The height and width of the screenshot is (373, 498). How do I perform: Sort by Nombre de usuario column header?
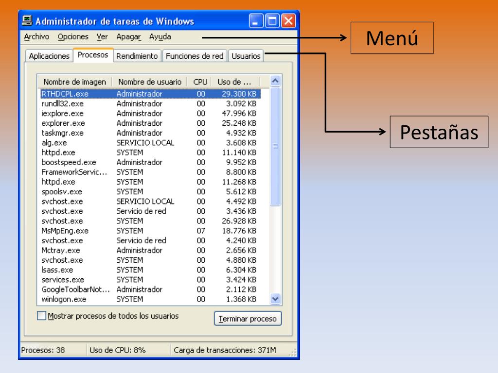pos(150,82)
